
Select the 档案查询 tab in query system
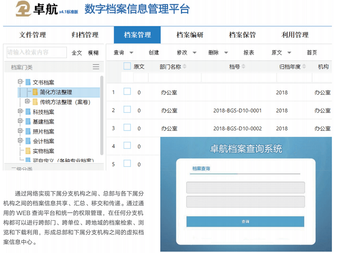coord(201,169)
